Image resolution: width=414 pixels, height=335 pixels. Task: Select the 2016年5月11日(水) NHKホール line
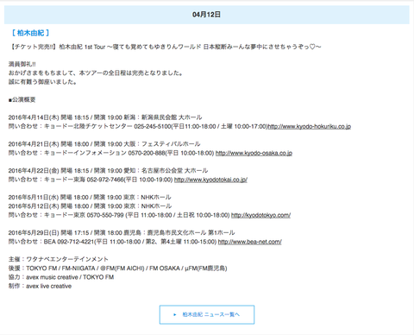click(x=90, y=198)
